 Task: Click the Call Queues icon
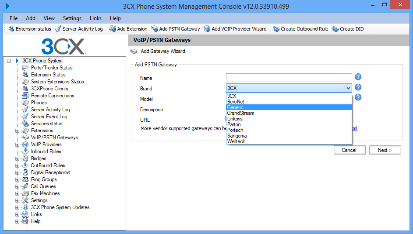(25, 186)
